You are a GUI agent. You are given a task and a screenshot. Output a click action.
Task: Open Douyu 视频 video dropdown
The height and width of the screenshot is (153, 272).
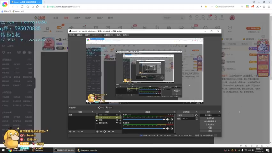88,18
